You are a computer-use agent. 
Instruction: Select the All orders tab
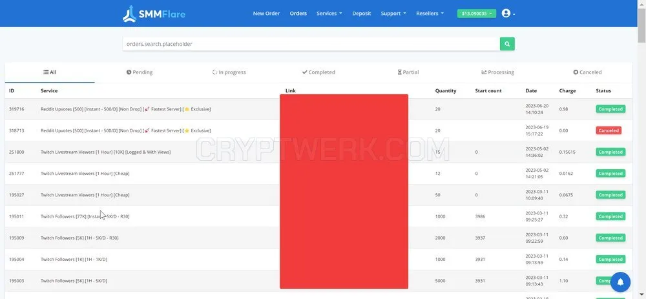pyautogui.click(x=50, y=72)
